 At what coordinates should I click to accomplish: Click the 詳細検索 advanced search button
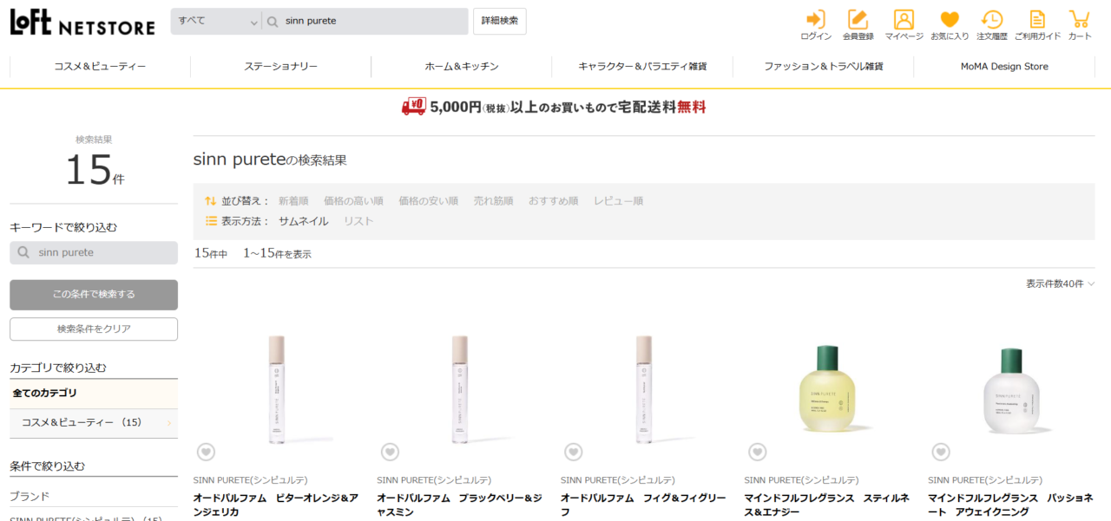click(500, 21)
